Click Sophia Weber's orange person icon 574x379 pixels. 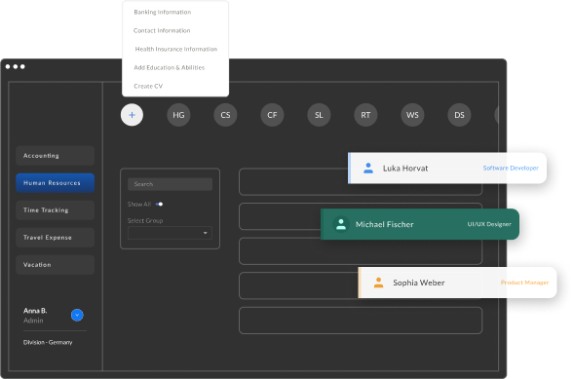(378, 283)
